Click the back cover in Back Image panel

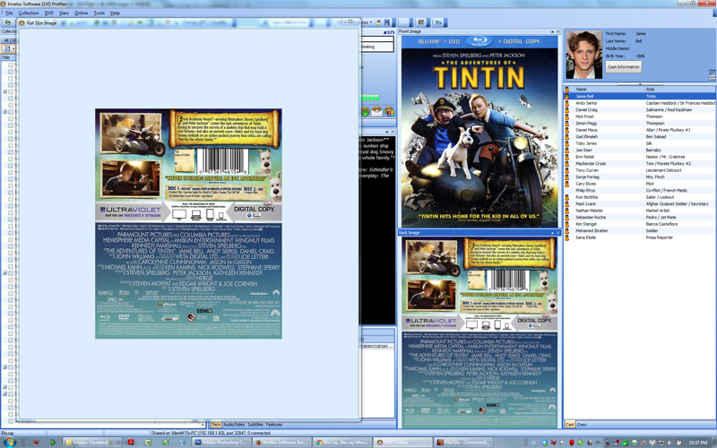tap(479, 332)
